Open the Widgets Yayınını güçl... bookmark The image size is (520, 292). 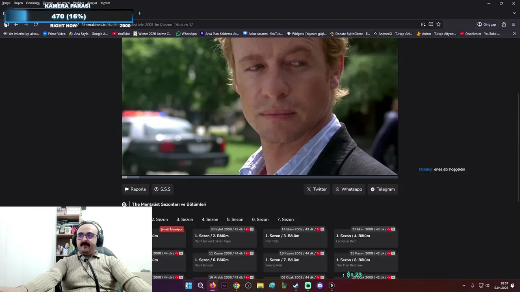coord(307,34)
